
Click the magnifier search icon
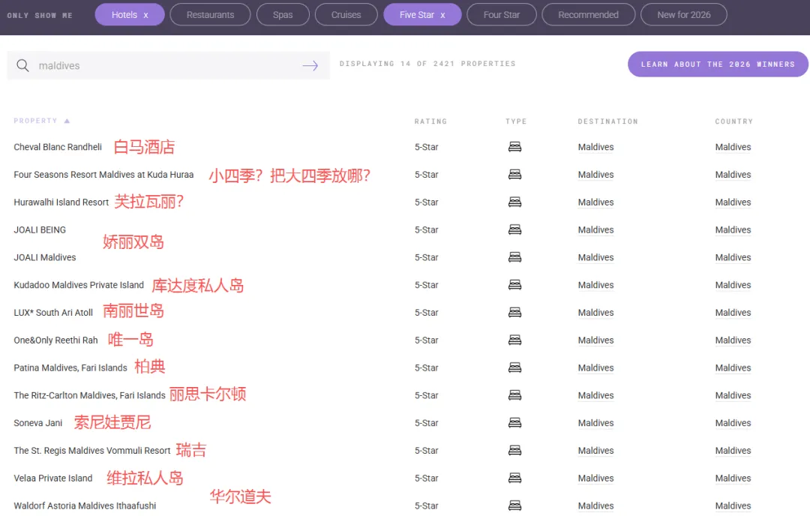[22, 65]
